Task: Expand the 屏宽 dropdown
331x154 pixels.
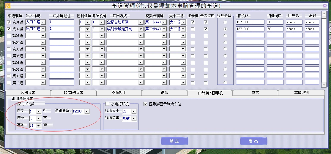Action: tap(38, 119)
